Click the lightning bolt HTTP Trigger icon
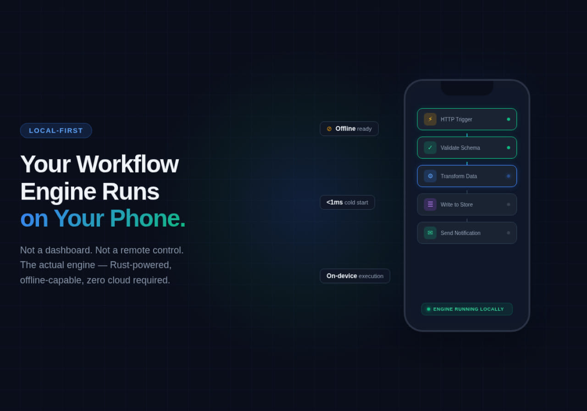Viewport: 587px width, 411px height. [x=430, y=119]
